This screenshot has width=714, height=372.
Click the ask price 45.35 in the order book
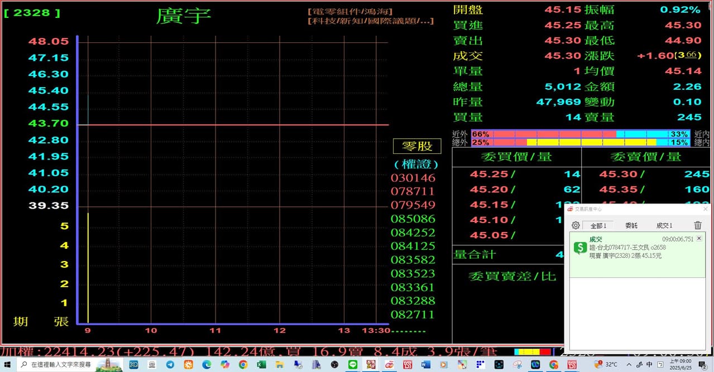[x=619, y=189]
